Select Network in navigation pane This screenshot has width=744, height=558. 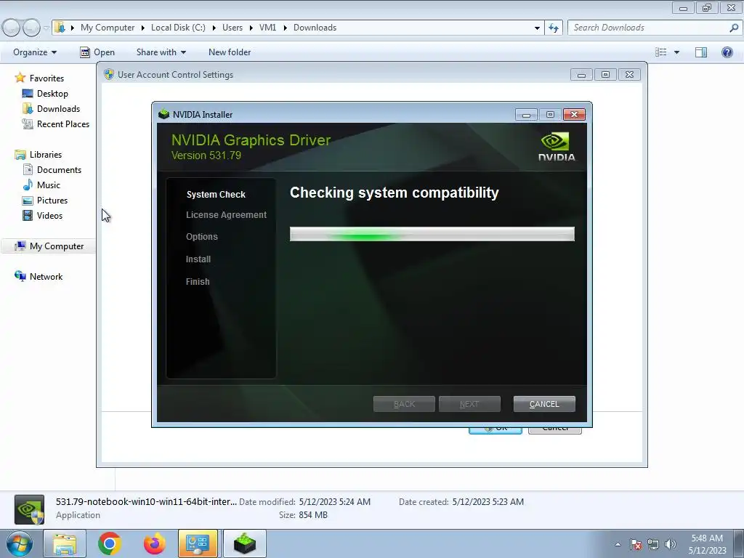point(46,277)
